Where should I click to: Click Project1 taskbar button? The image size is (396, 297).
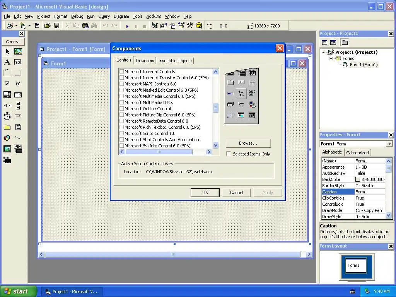coord(72,292)
